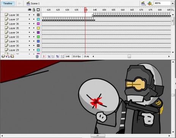Click the red playhead at frame 640
Viewport: 176px width, 138px height.
pos(85,10)
